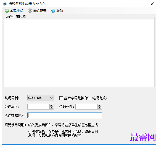Click the 条码宽度 label

67,106
